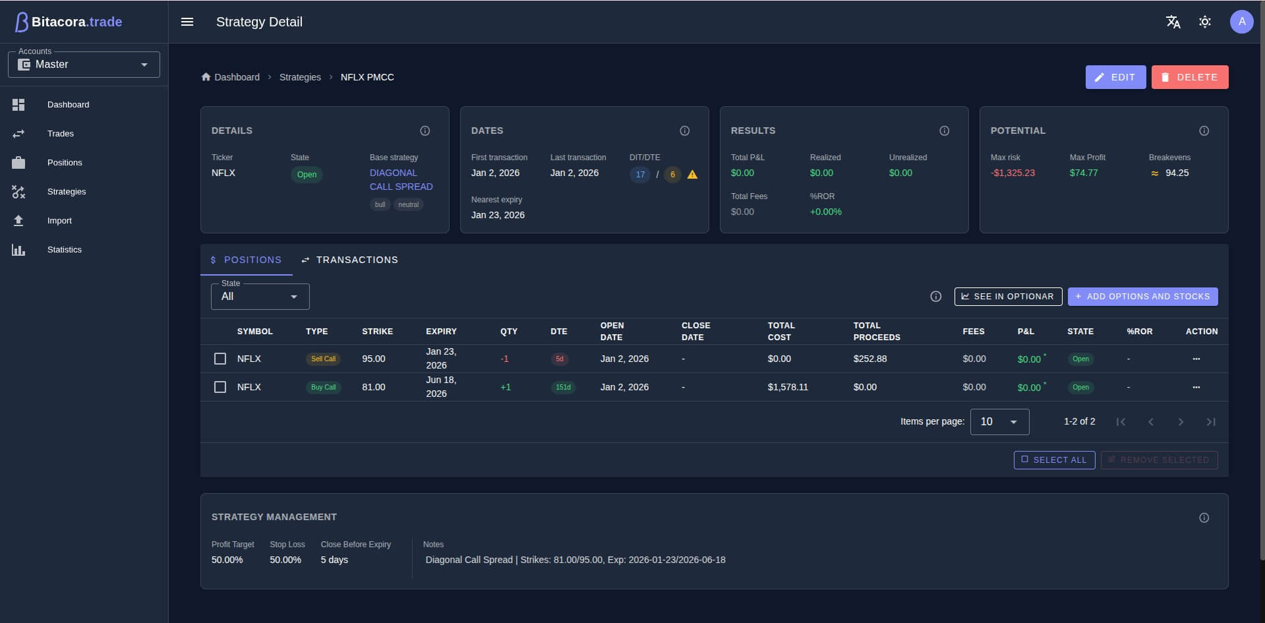Open the language translation menu
The width and height of the screenshot is (1265, 623).
click(x=1173, y=22)
